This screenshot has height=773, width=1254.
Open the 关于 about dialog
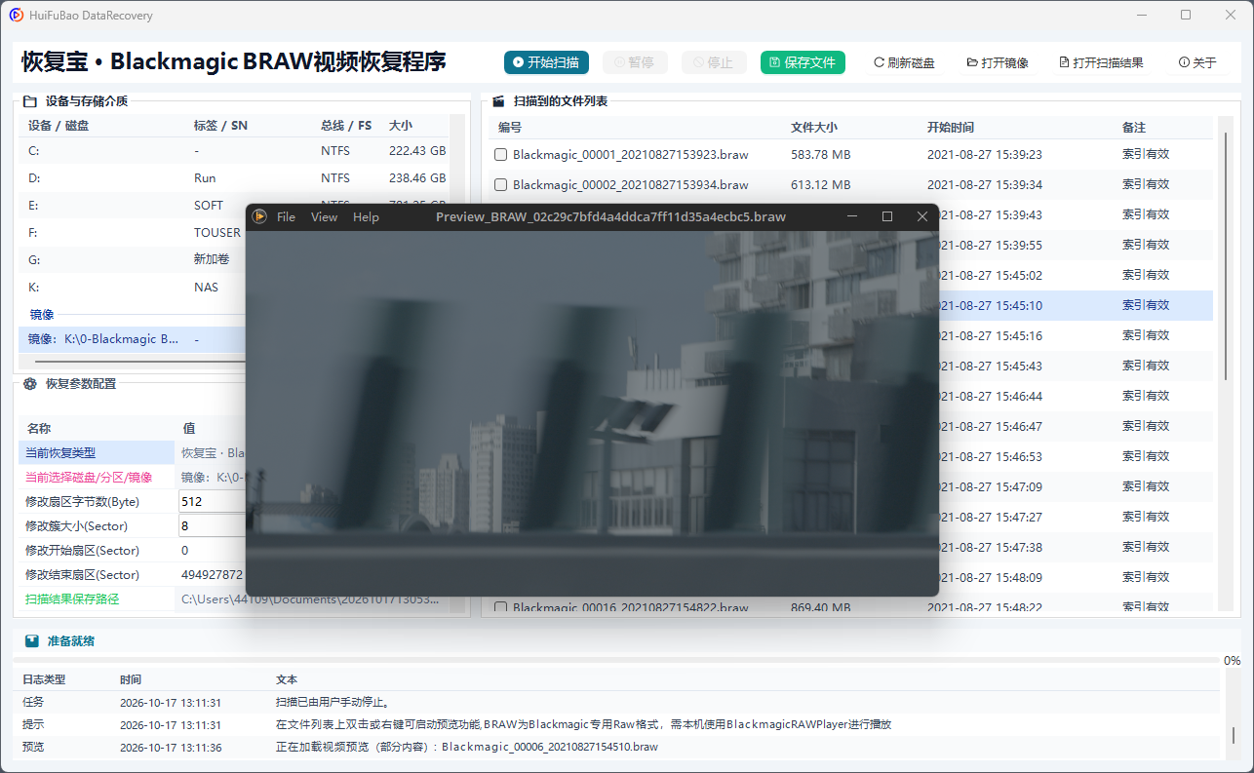[x=1197, y=62]
